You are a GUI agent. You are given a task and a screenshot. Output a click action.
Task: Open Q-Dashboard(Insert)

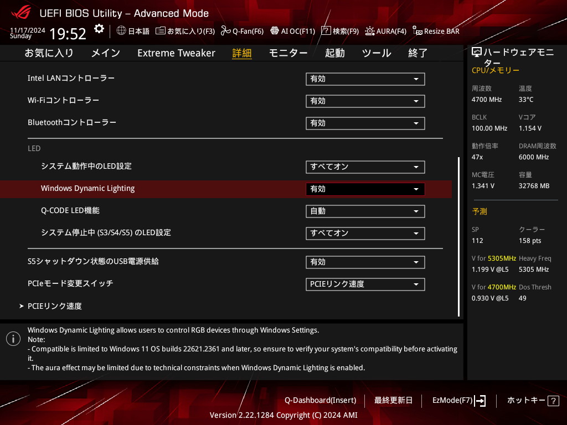coord(321,401)
